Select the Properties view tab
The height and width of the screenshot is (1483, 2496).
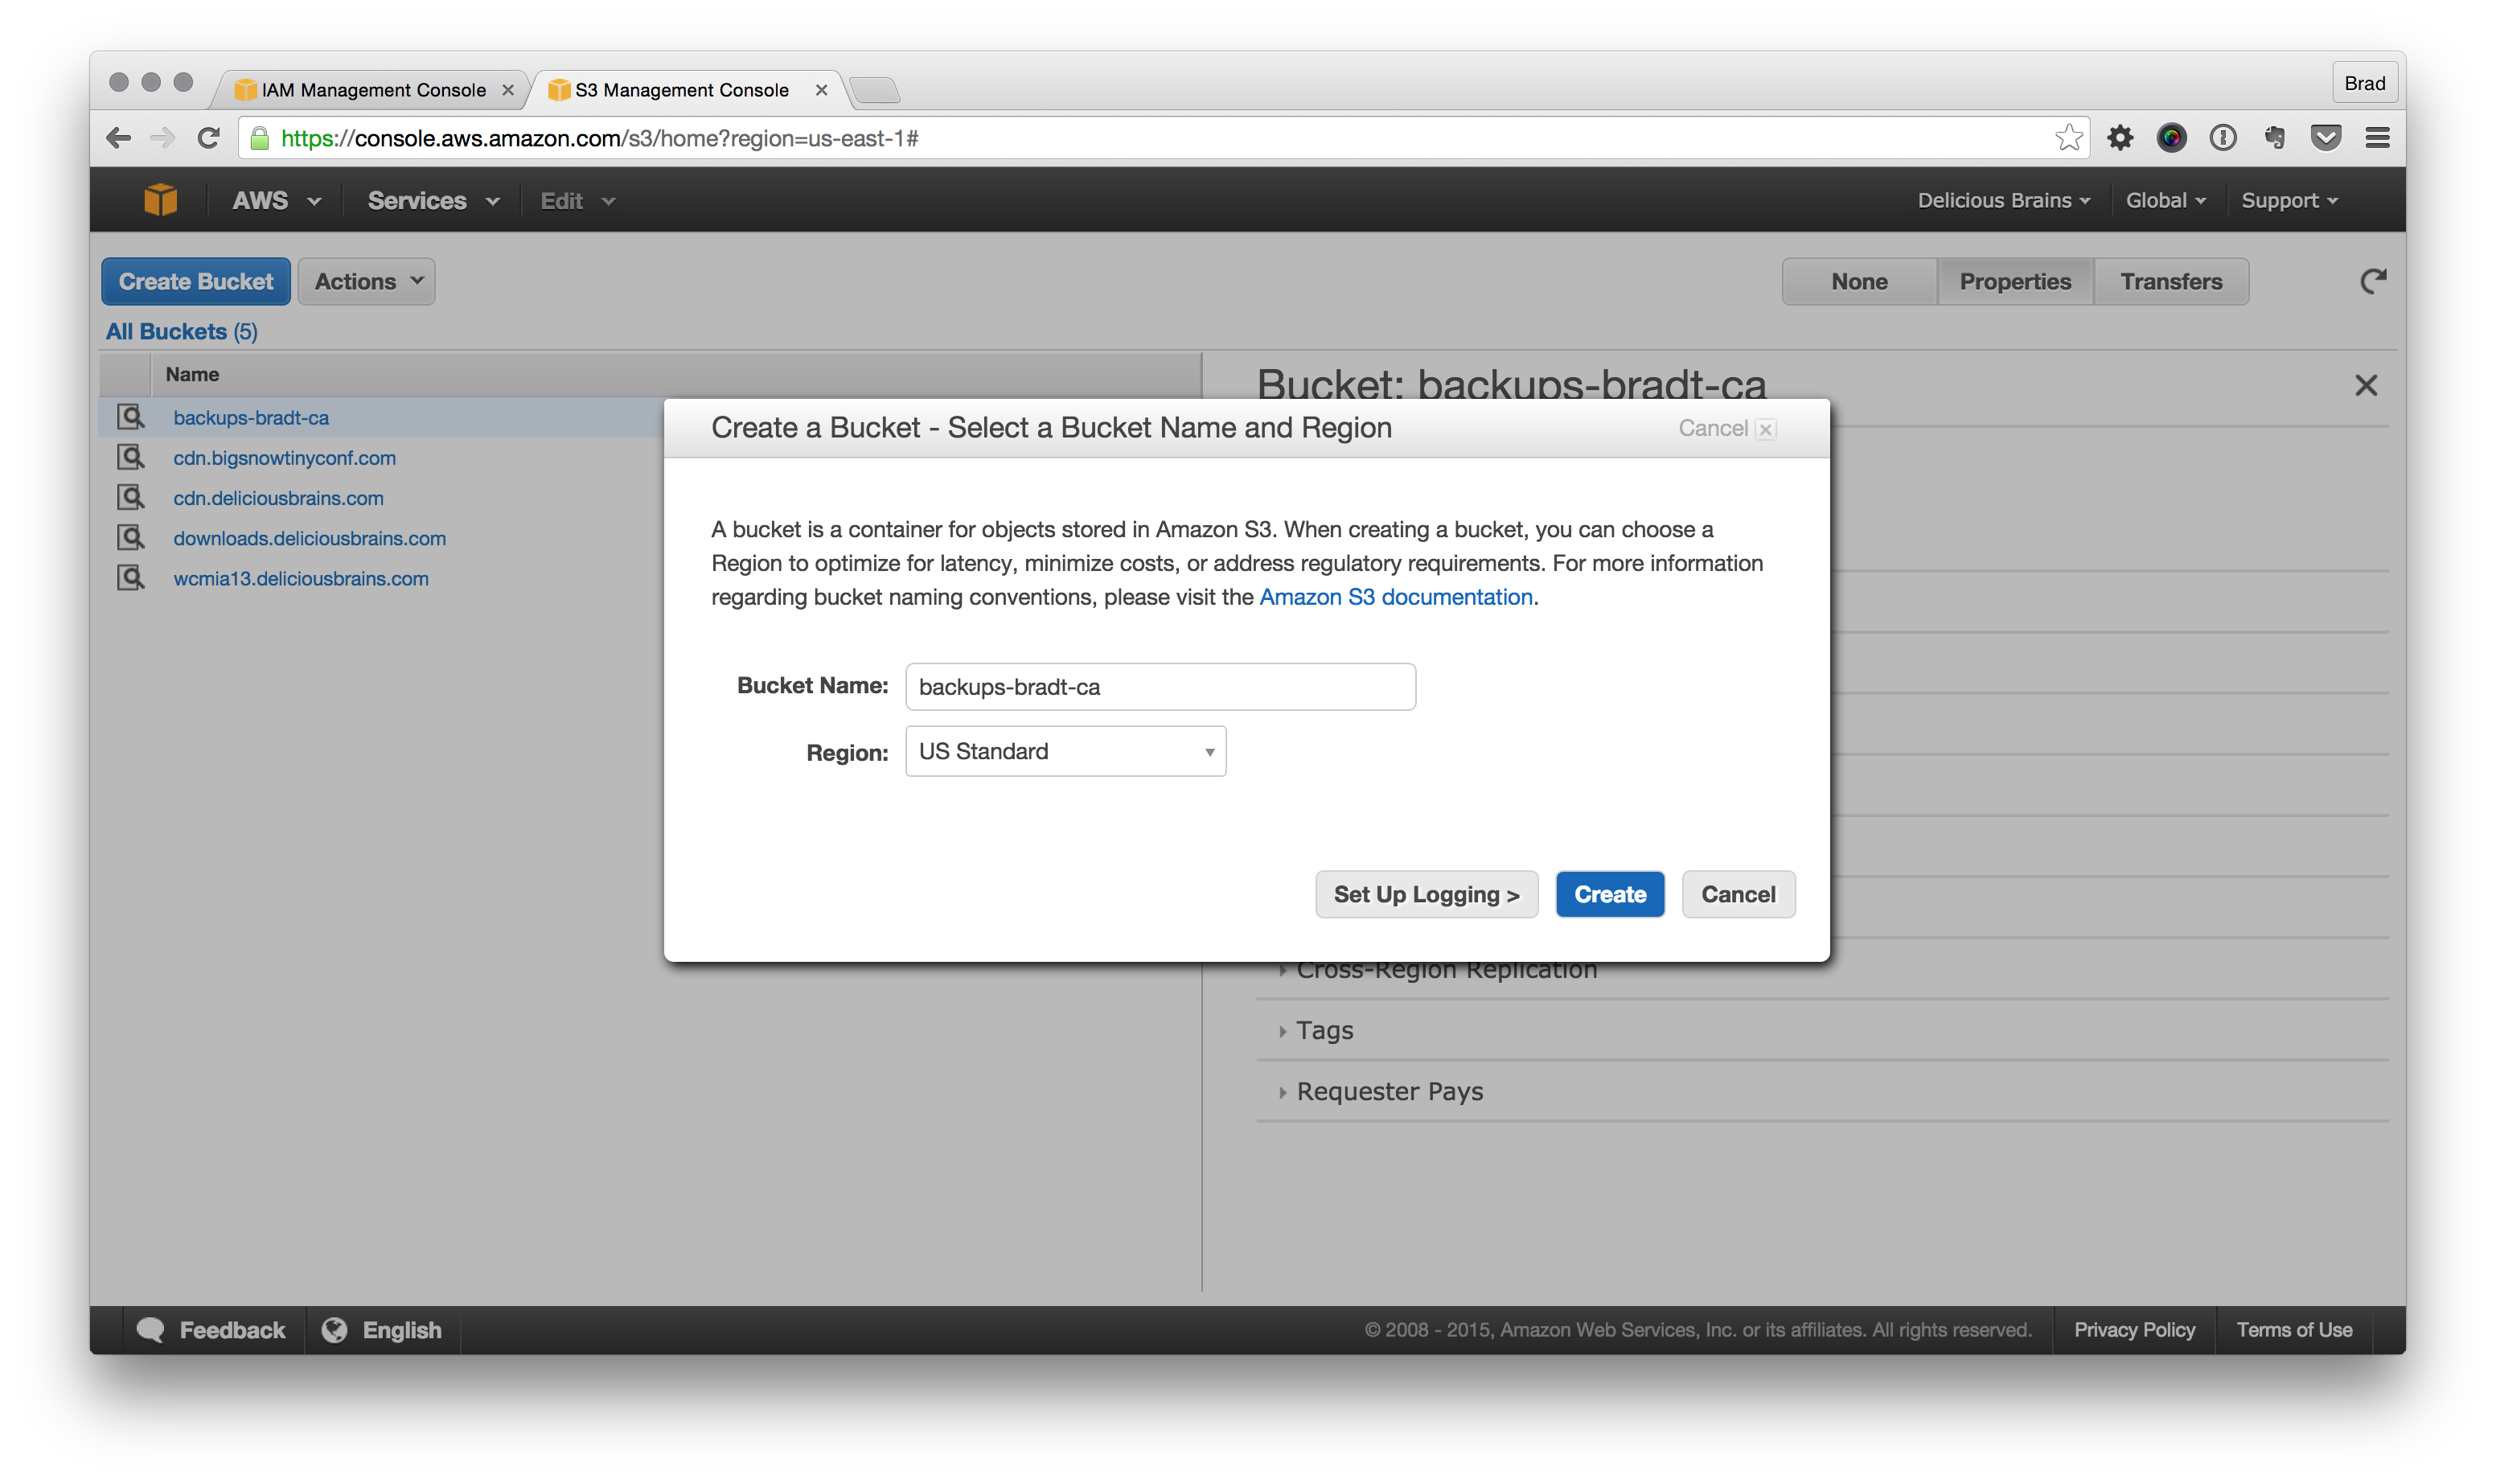tap(2014, 281)
